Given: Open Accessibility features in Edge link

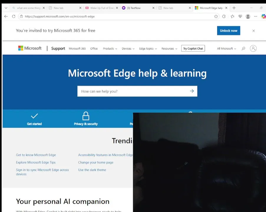Looking at the screenshot, I should point(105,155).
